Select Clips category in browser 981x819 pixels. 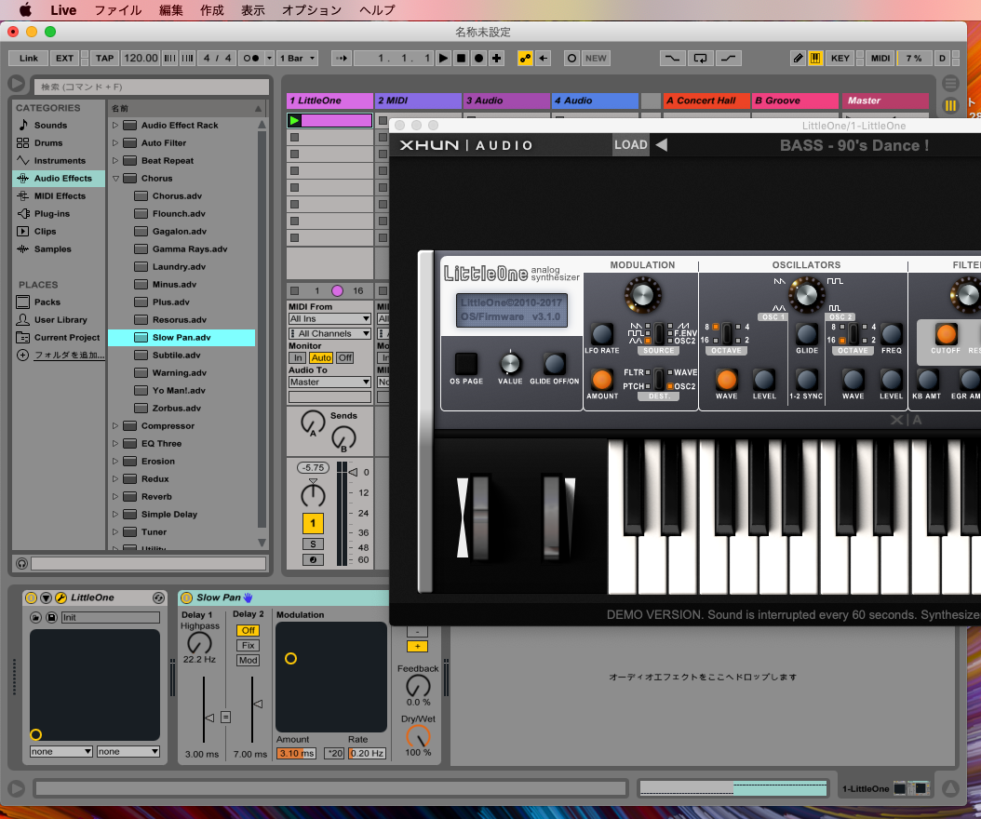pos(45,231)
